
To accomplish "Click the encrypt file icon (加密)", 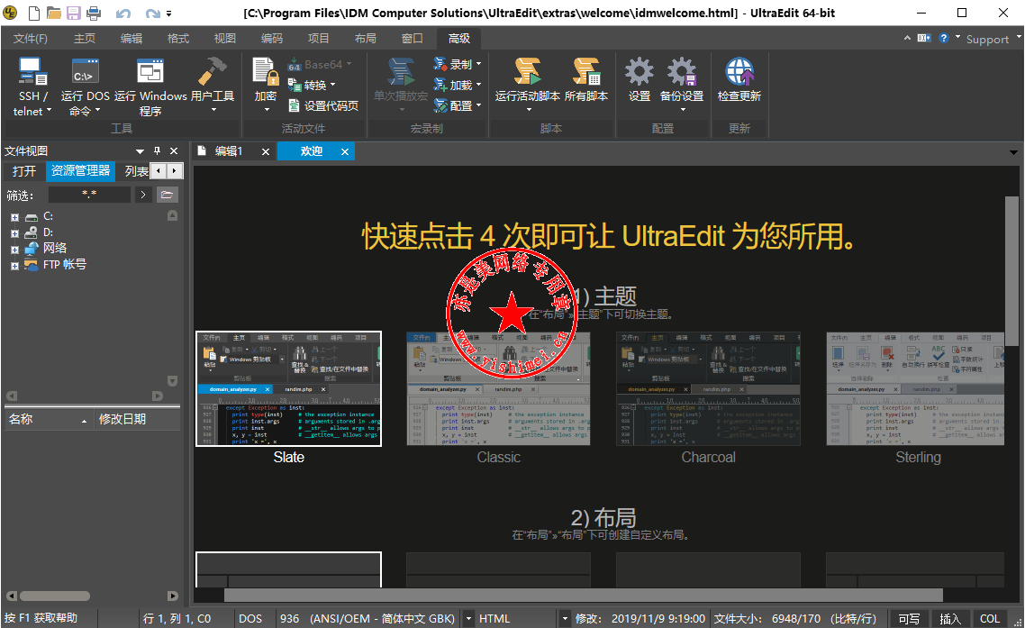I will 266,85.
